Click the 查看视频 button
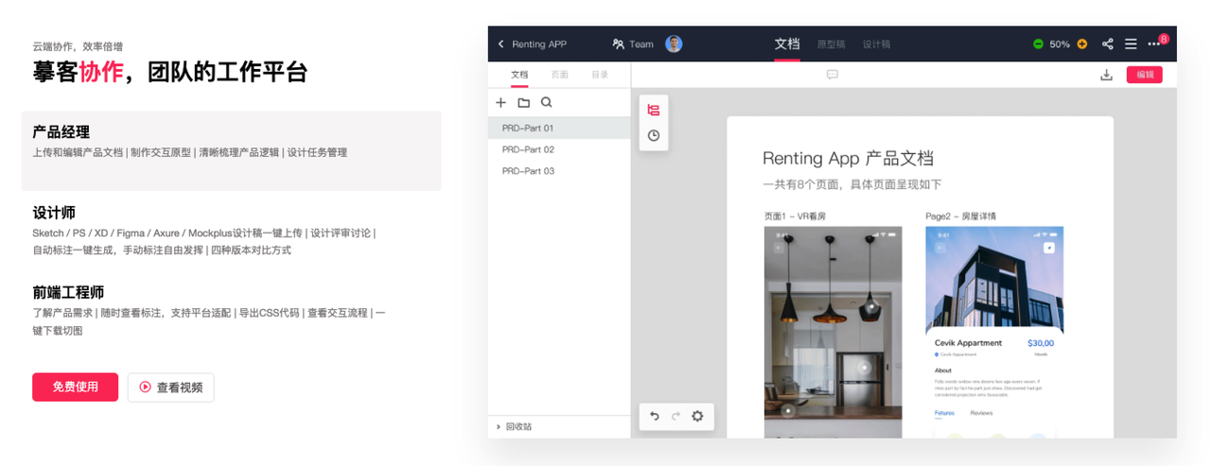 click(171, 387)
